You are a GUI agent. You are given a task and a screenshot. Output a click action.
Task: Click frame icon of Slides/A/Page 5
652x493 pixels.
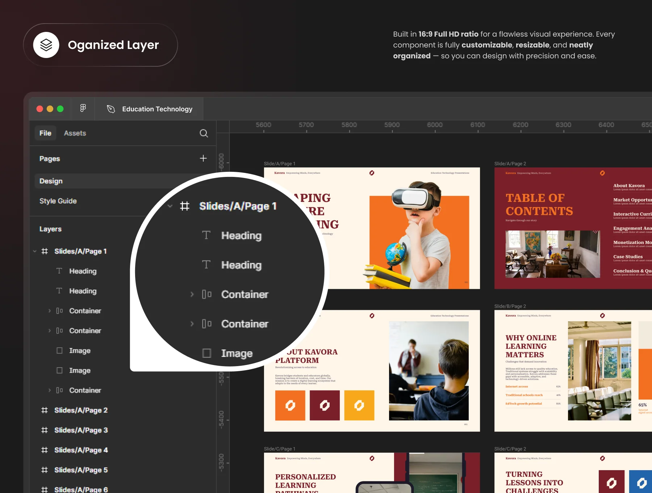tap(45, 470)
